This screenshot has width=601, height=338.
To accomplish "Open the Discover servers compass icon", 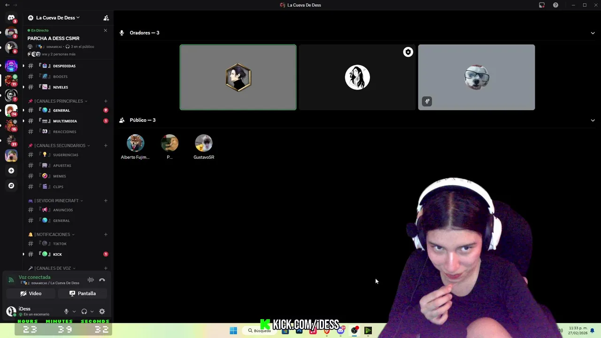I will click(11, 185).
